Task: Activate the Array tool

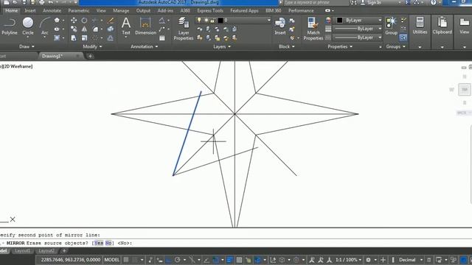Action: coord(95,38)
